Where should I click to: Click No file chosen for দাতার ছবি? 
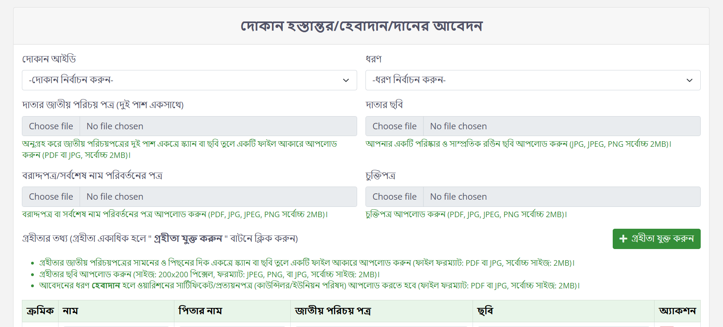coord(458,126)
